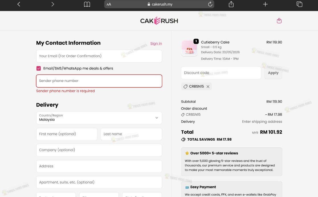Click the Sign in link
This screenshot has height=197, width=318.
(x=156, y=43)
